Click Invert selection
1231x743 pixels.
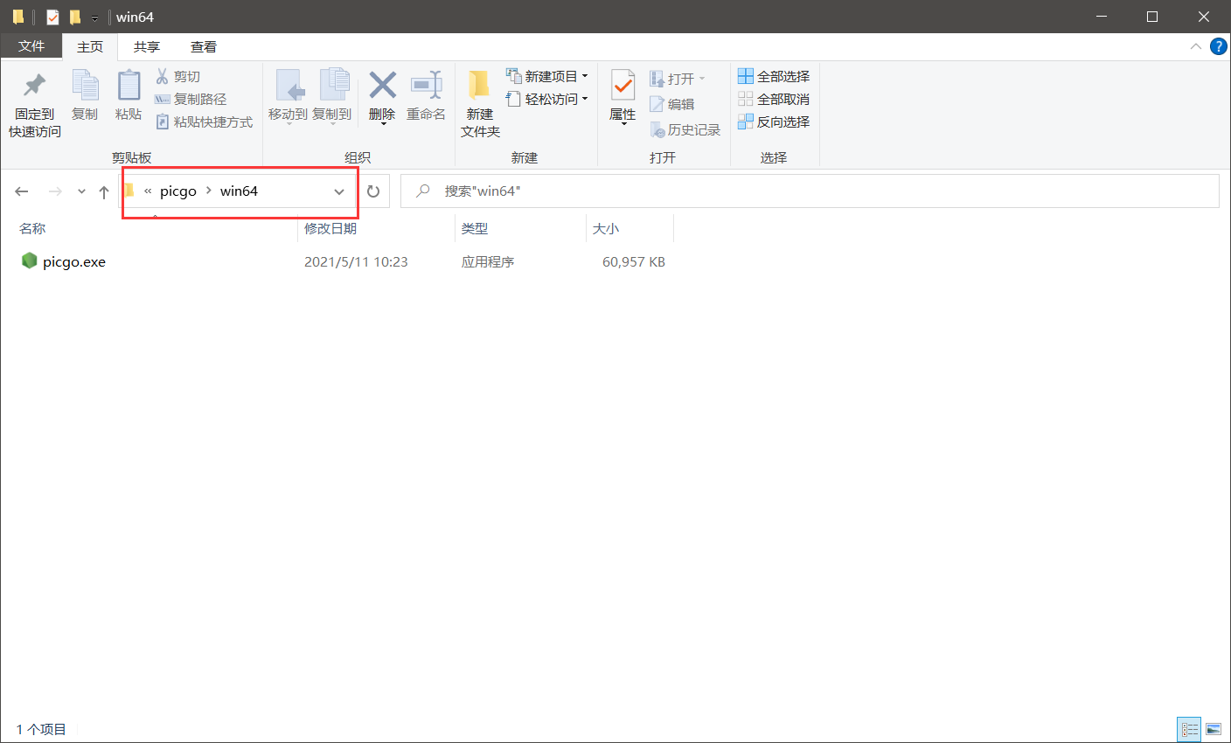coord(774,122)
